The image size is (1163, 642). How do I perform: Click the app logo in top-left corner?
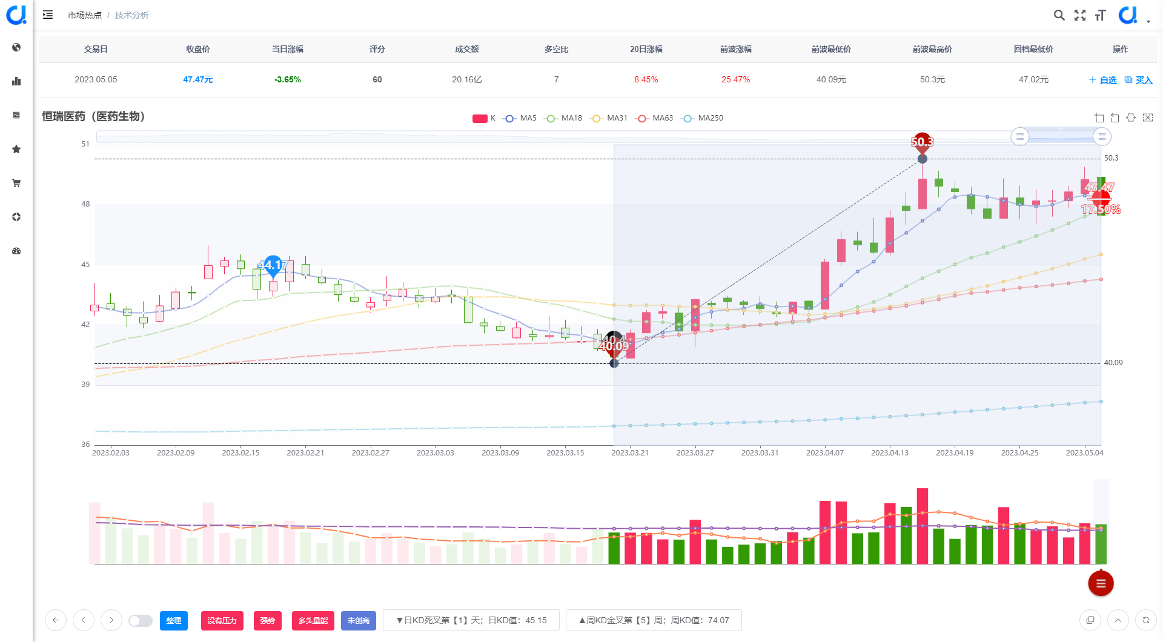tap(16, 15)
